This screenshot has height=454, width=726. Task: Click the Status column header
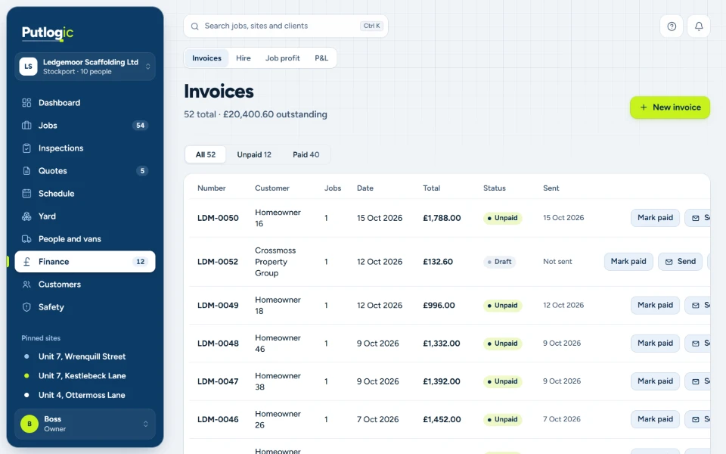click(x=495, y=188)
